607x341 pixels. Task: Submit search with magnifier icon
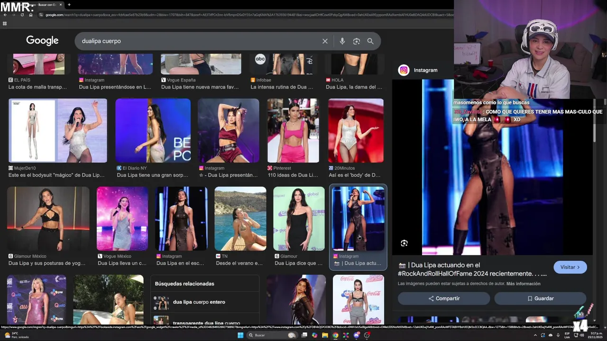click(370, 41)
